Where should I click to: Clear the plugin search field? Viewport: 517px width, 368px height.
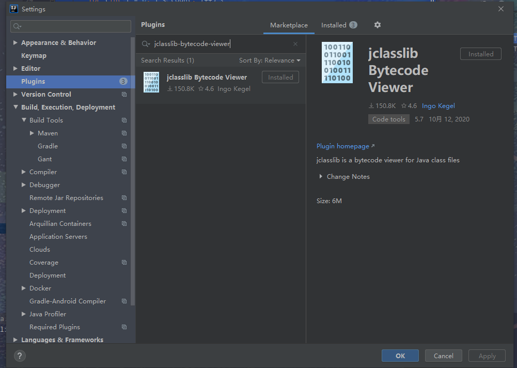295,44
